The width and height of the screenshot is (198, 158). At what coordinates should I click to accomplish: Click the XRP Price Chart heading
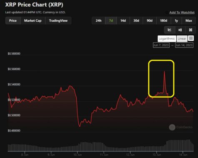coord(34,5)
